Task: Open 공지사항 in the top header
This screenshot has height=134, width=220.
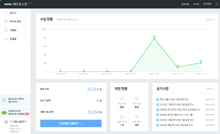Action: [x=185, y=4]
